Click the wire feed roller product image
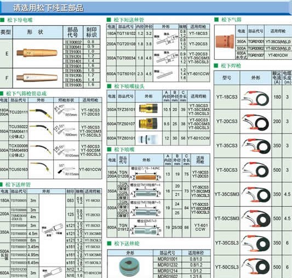Image resolution: width=292 pixels, height=278 pixels. point(129,266)
